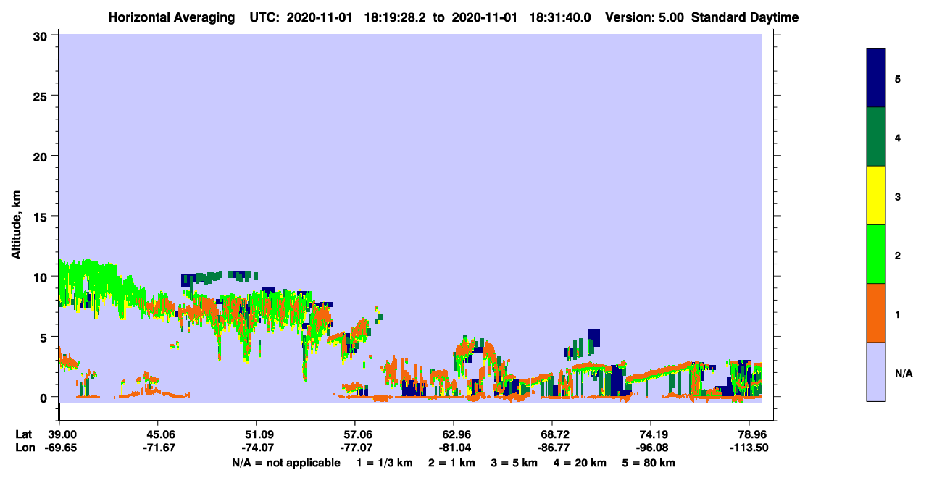Click the longitude value -81.04

tap(454, 448)
